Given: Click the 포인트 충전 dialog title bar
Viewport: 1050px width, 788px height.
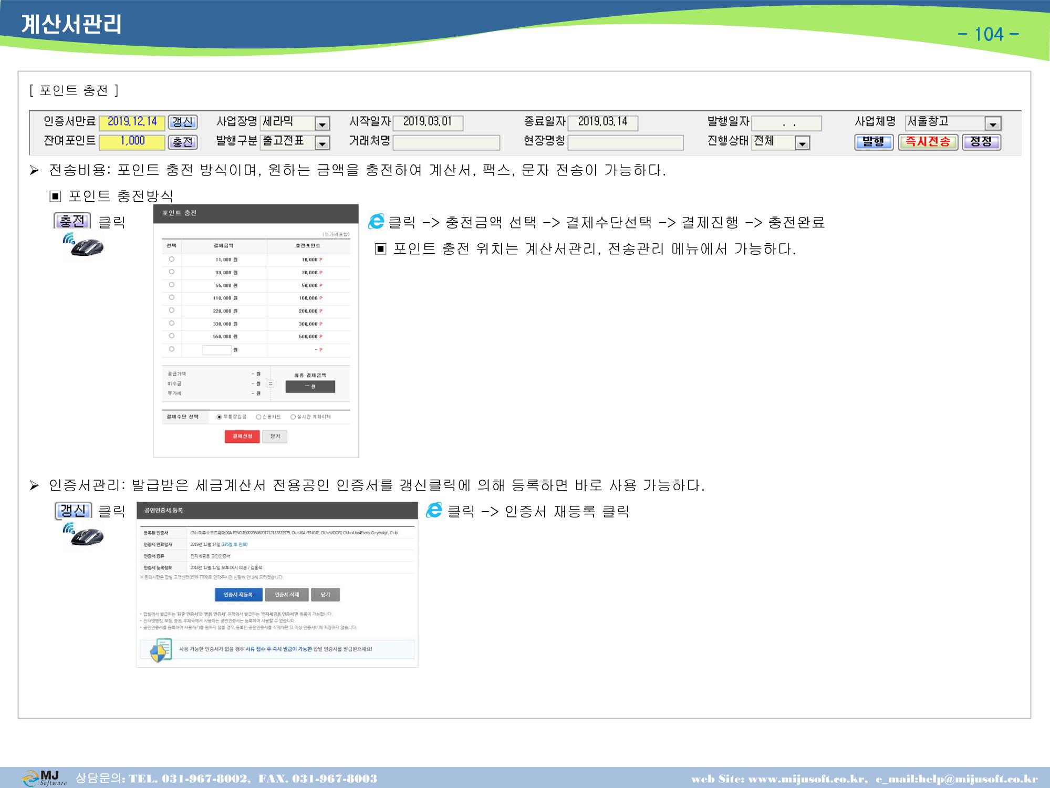Looking at the screenshot, I should (256, 214).
